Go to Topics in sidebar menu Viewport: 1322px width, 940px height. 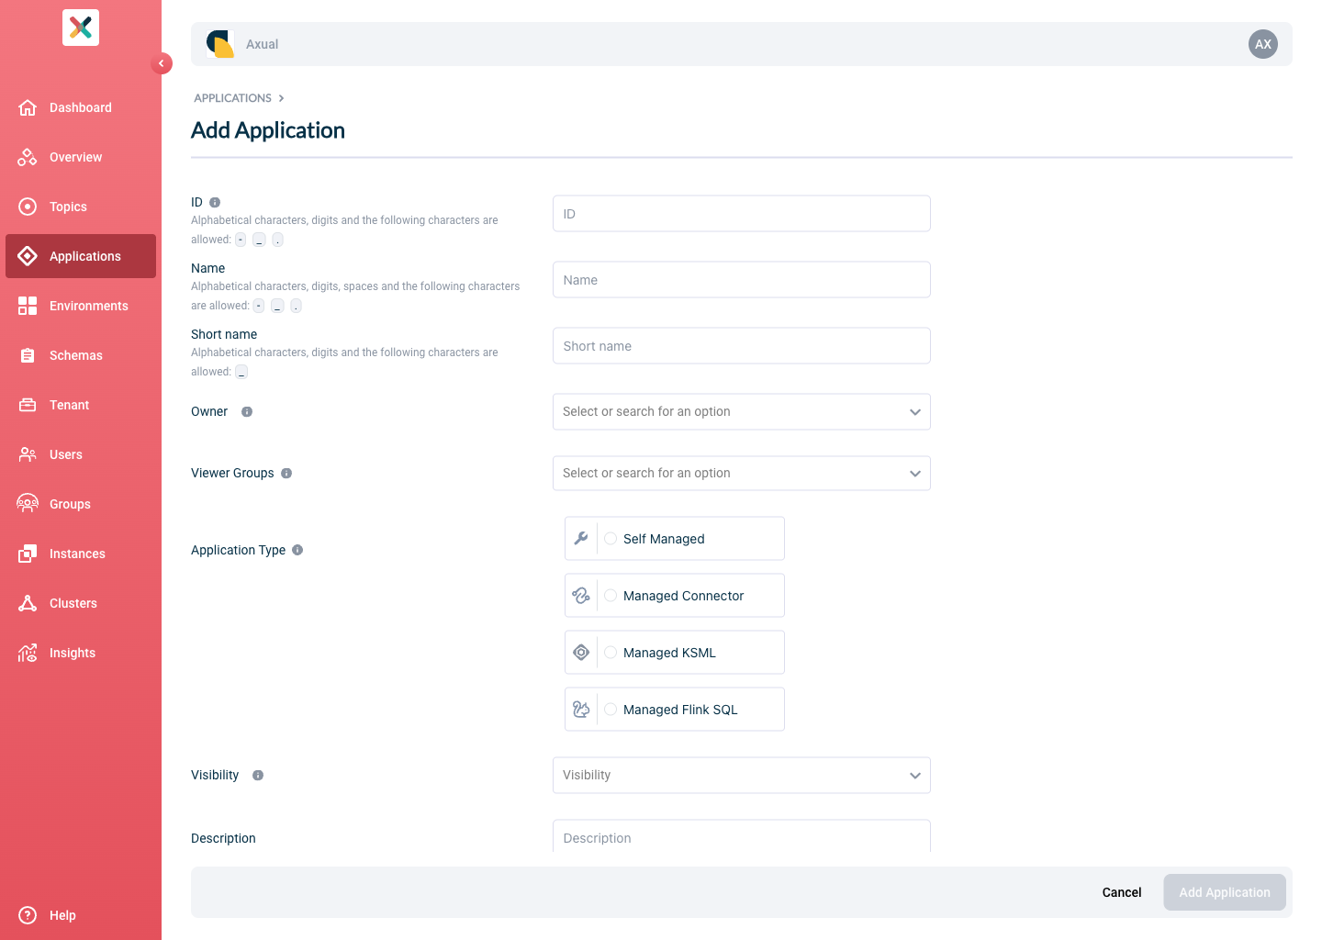(x=81, y=207)
